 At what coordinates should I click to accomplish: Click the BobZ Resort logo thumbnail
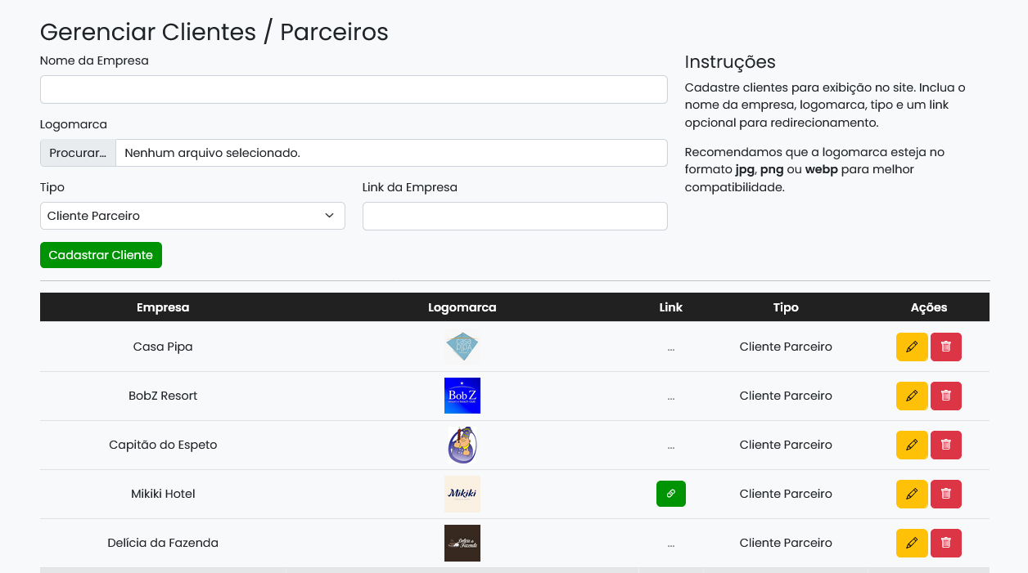point(462,396)
